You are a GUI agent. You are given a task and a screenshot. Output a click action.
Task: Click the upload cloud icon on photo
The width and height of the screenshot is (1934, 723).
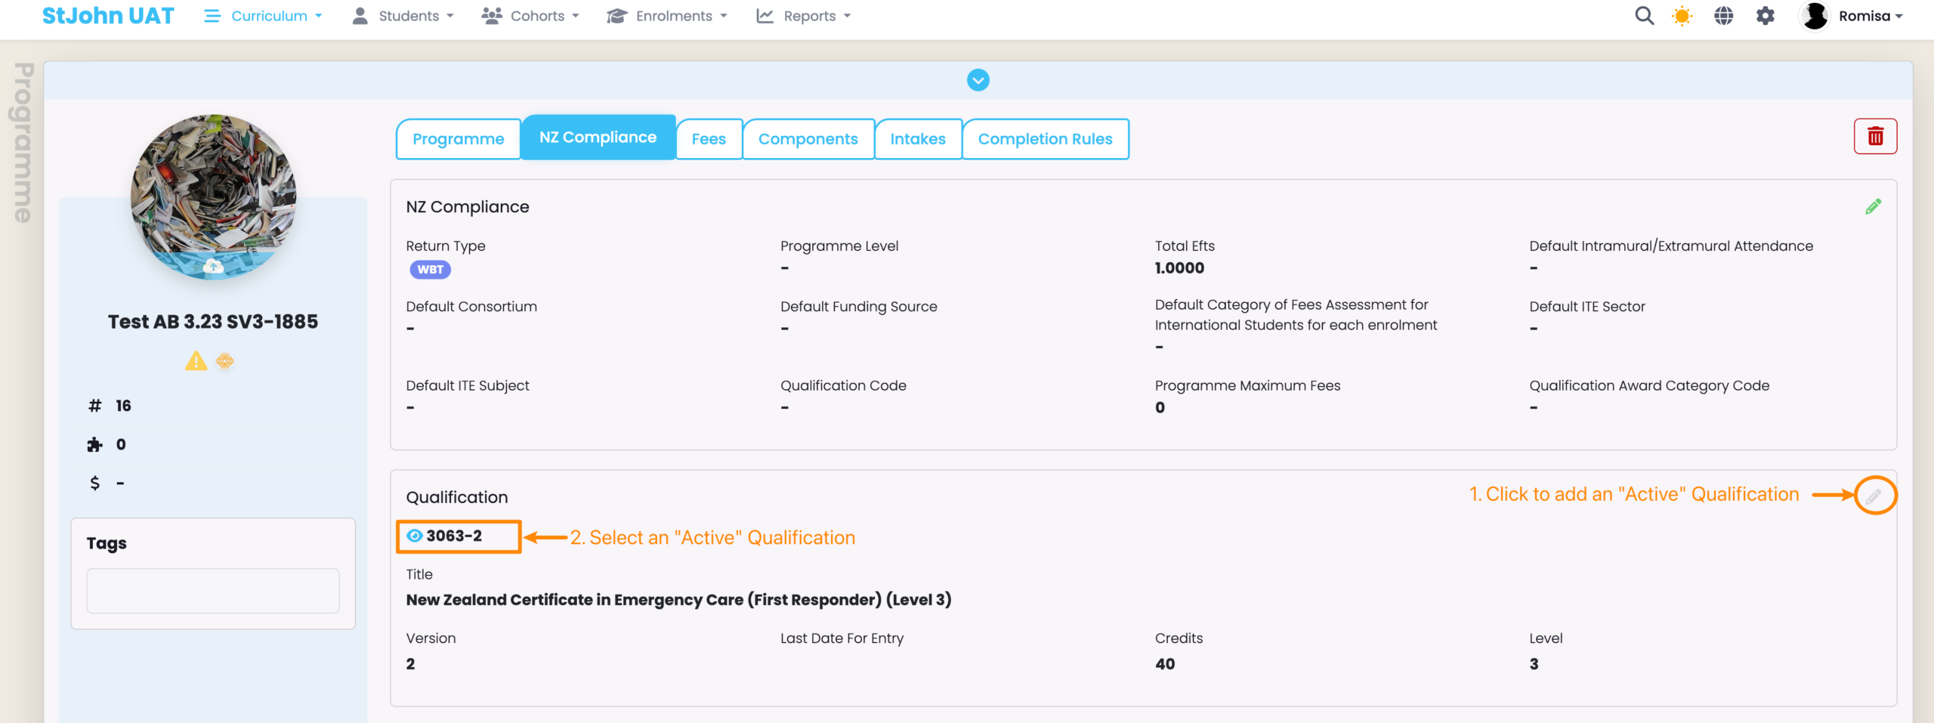point(214,266)
